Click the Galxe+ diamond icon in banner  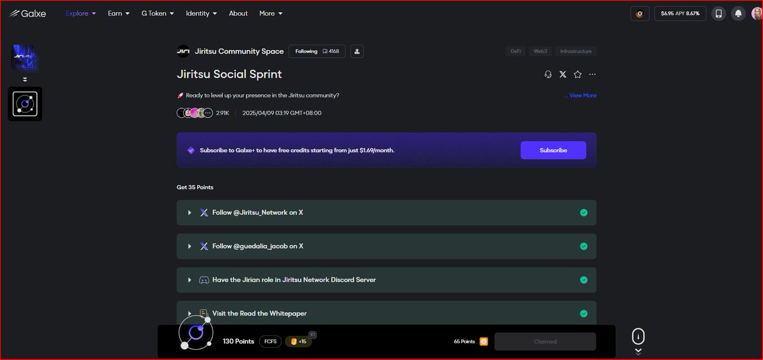coord(191,150)
